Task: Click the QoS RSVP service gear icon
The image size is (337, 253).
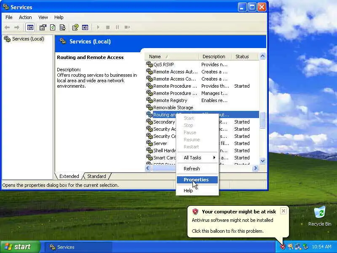Action: [150, 65]
